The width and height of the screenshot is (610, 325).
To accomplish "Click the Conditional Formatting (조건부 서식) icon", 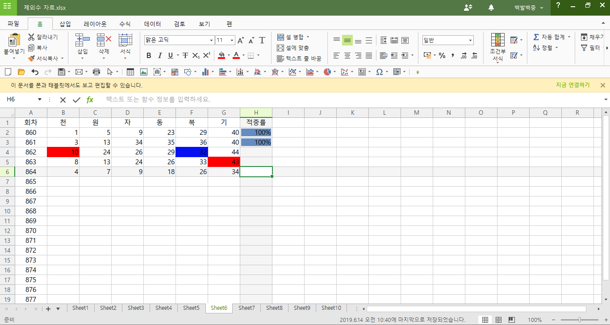I will point(497,41).
